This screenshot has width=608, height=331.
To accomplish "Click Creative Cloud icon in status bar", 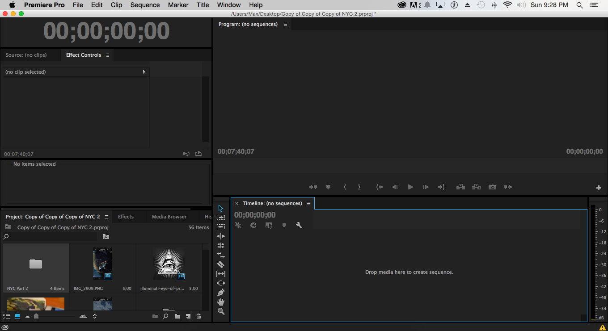I will tap(5, 327).
